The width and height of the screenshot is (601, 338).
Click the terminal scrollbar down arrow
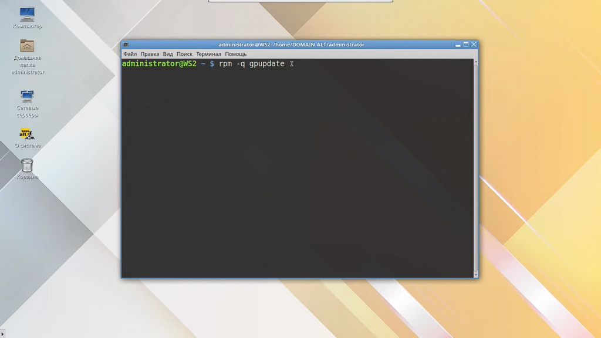click(475, 275)
